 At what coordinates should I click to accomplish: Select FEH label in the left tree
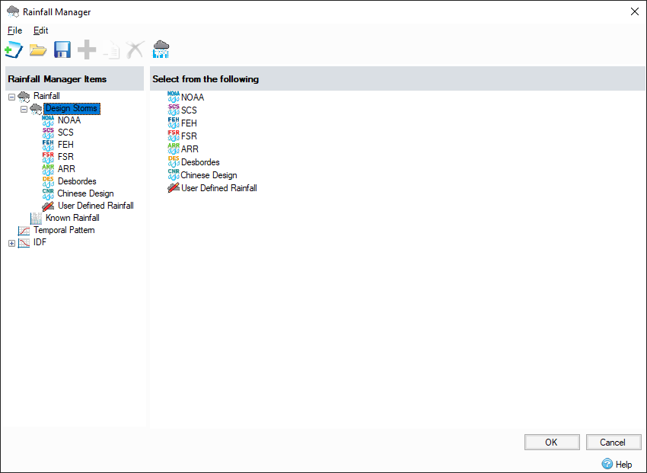click(65, 145)
